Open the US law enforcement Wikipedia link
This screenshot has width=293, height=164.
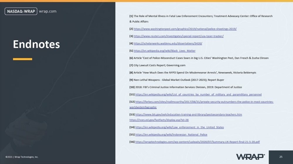(x=179, y=127)
